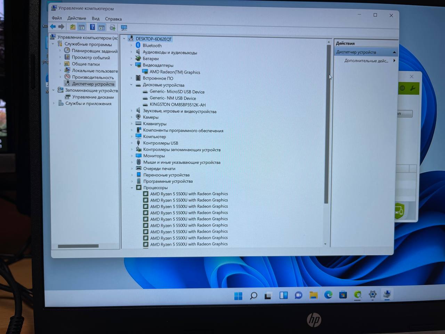The width and height of the screenshot is (445, 334).
Task: Click the Производительность icon in the tree
Action: [x=67, y=77]
